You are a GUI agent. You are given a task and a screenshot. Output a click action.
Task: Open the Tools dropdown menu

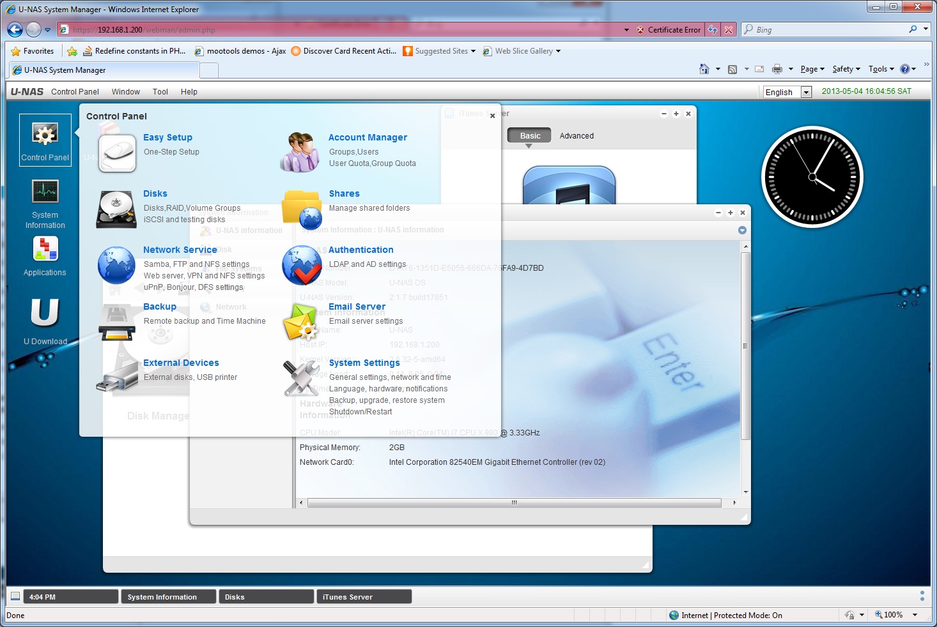pos(881,69)
